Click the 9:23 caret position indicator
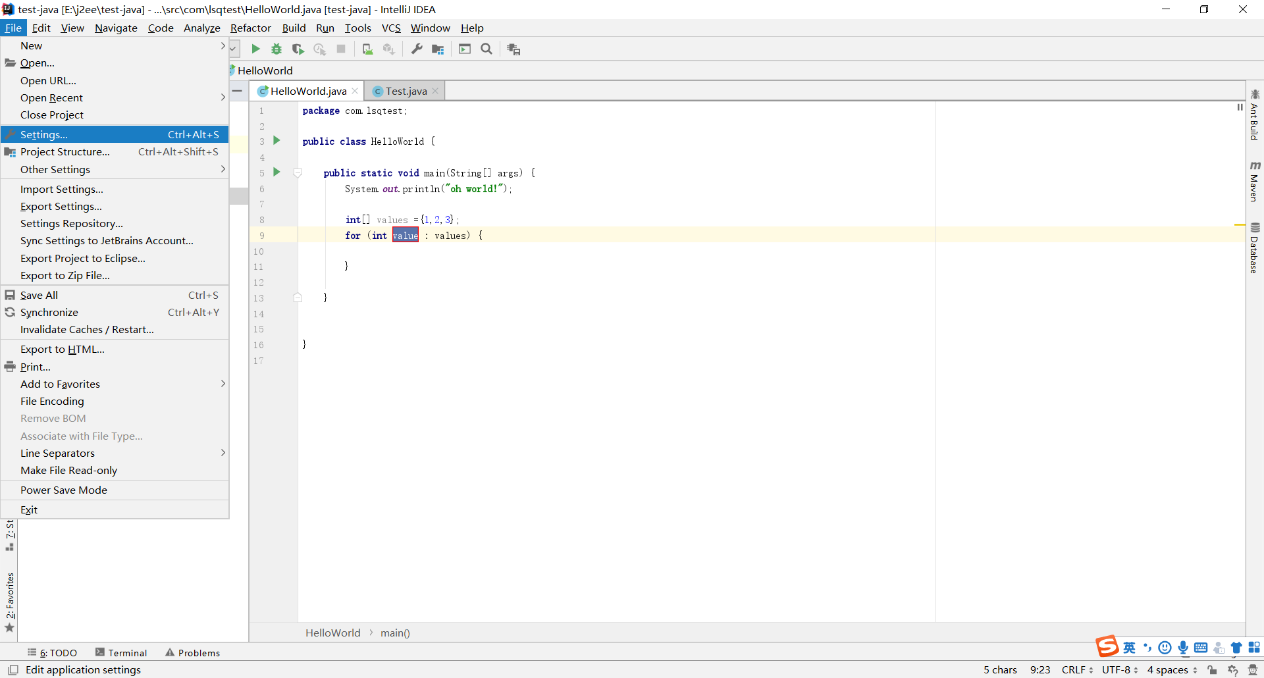 pyautogui.click(x=1040, y=670)
